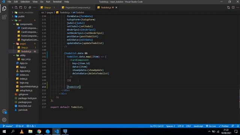
Task: Click the Synchronize Changes status item
Action: pos(20,126)
